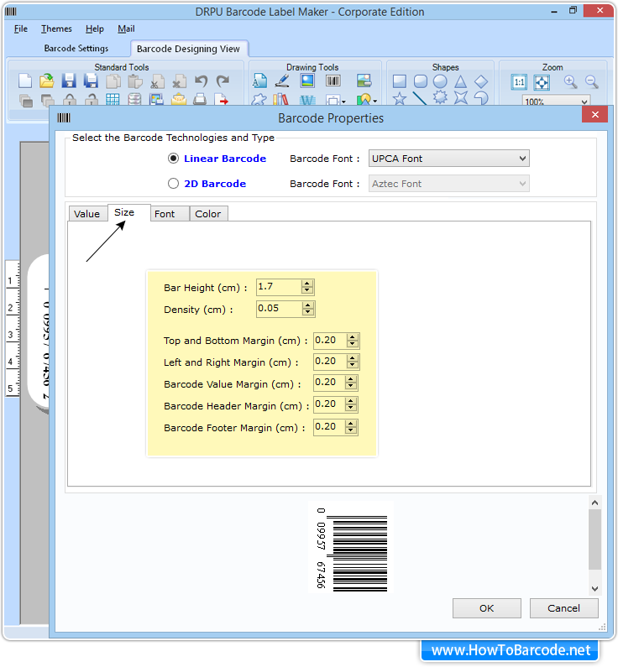The width and height of the screenshot is (618, 667).
Task: Select the Picture drawing tool
Action: coord(307,81)
